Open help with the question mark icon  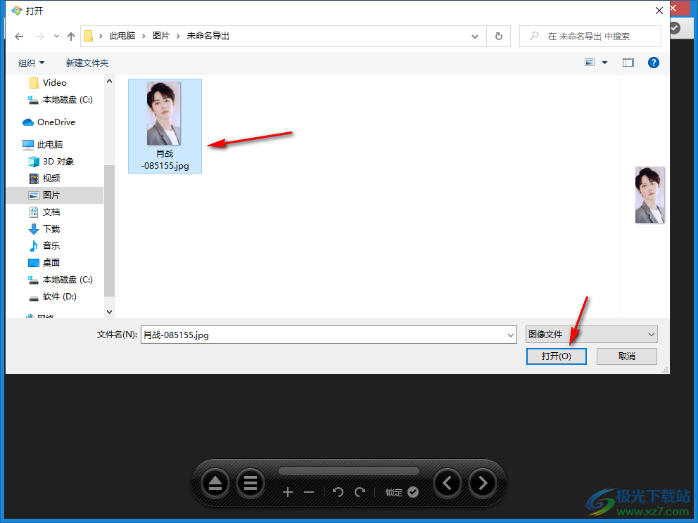tap(654, 63)
